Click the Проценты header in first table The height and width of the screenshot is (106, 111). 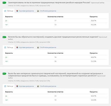[x=94, y=17]
